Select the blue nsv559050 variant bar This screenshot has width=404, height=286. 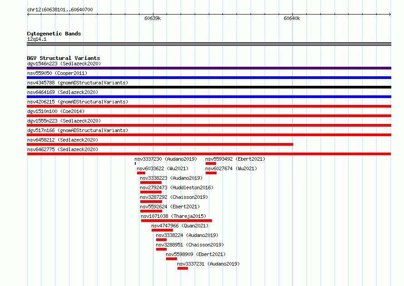pyautogui.click(x=209, y=78)
